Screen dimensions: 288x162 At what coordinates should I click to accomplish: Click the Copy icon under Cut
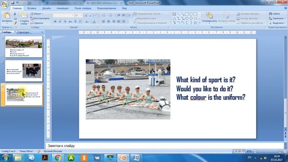click(x=15, y=18)
